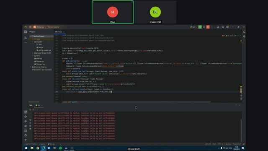Open Scratches and Consoles node
Screen dimensions: 268x151
coord(42,70)
